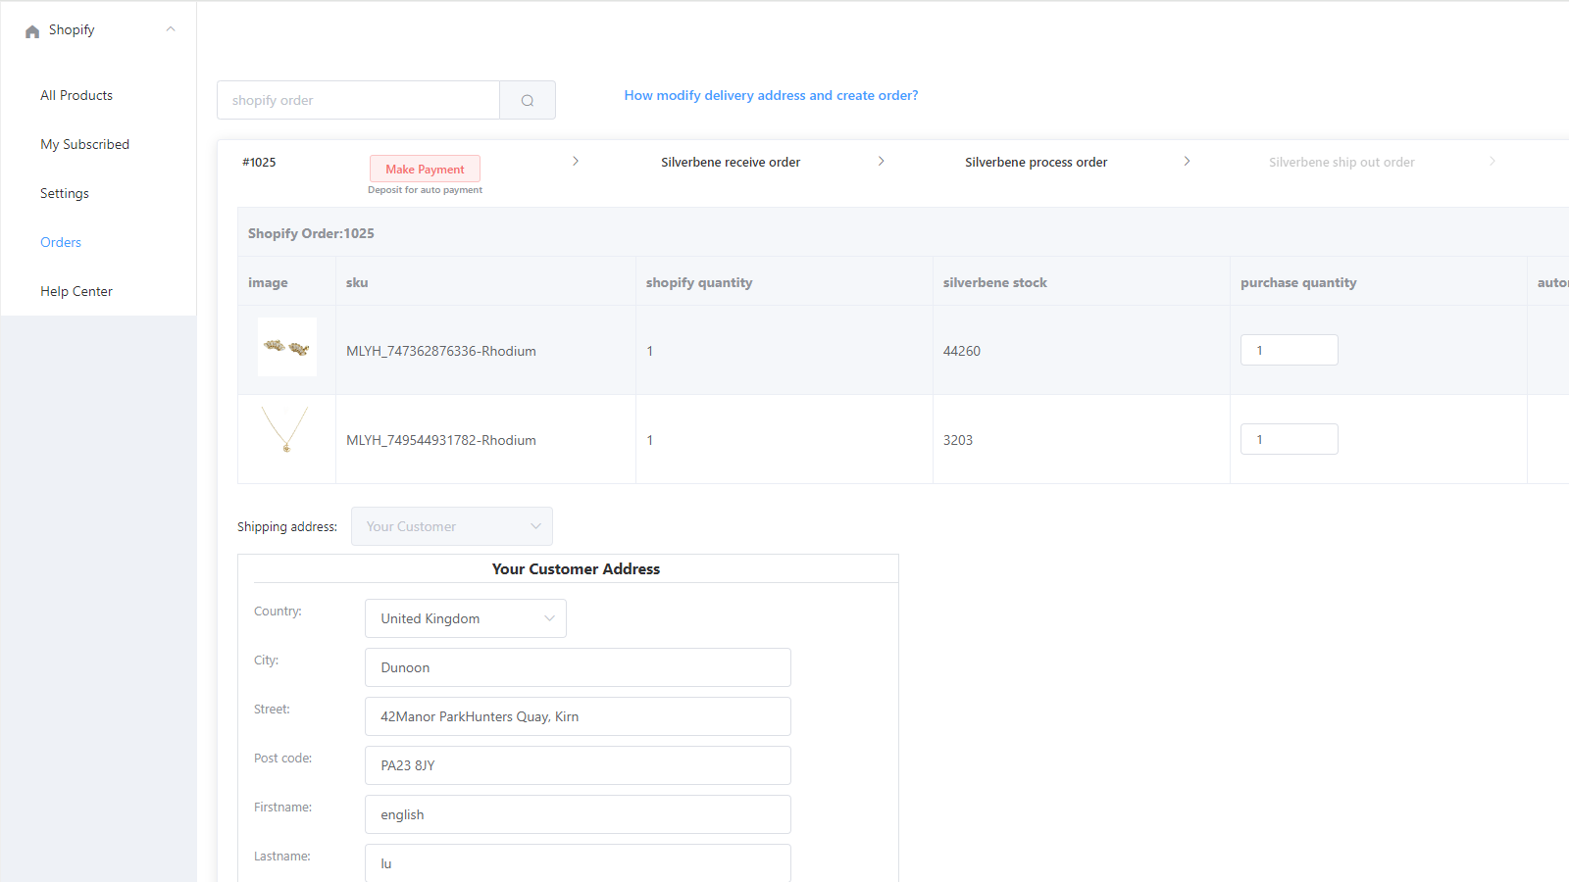1569x882 pixels.
Task: Click 'sku' column header
Action: (357, 282)
